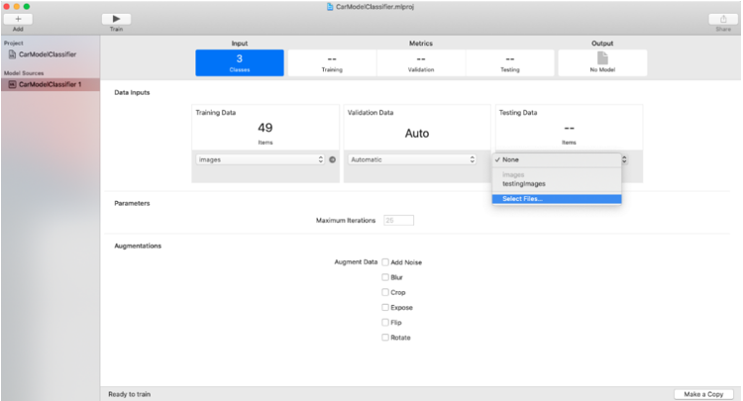743x401 pixels.
Task: Toggle the Crop augmentation checkbox
Action: pyautogui.click(x=385, y=292)
